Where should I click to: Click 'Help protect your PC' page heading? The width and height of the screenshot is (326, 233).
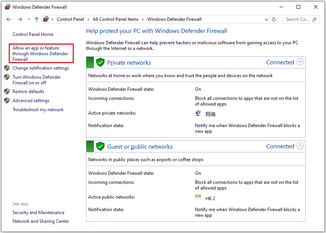click(156, 31)
